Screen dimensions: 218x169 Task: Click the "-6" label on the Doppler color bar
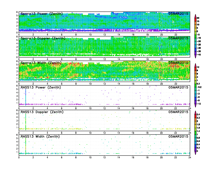point(198,97)
